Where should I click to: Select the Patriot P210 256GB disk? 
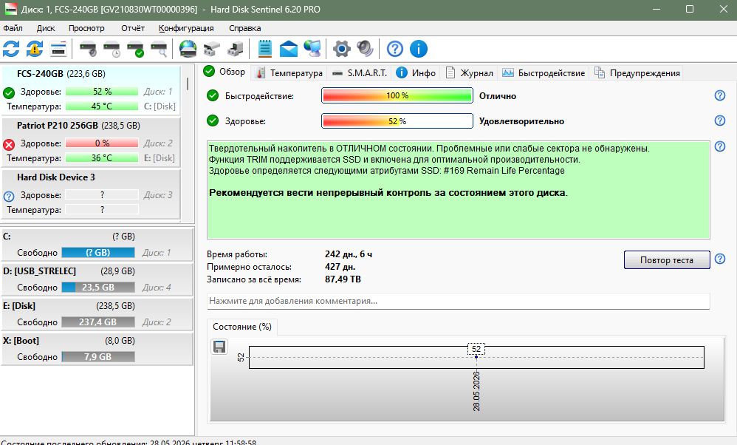[91, 142]
